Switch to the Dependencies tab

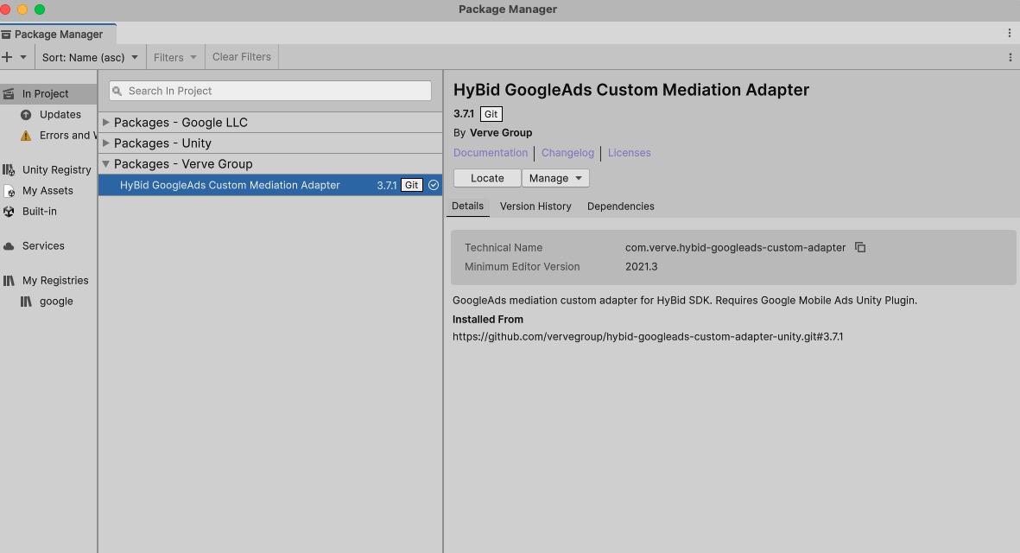pos(621,207)
